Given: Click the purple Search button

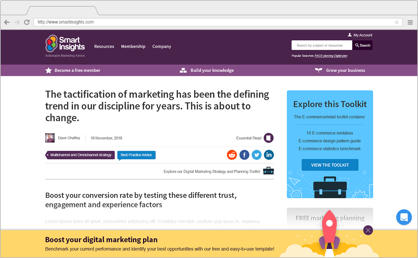Looking at the screenshot, I should pyautogui.click(x=362, y=45).
